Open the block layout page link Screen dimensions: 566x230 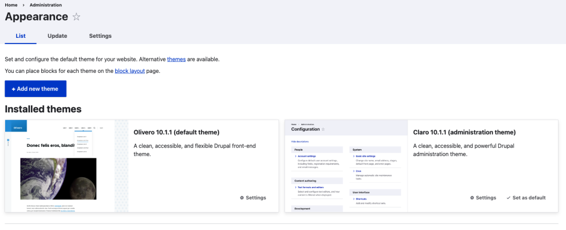(130, 71)
